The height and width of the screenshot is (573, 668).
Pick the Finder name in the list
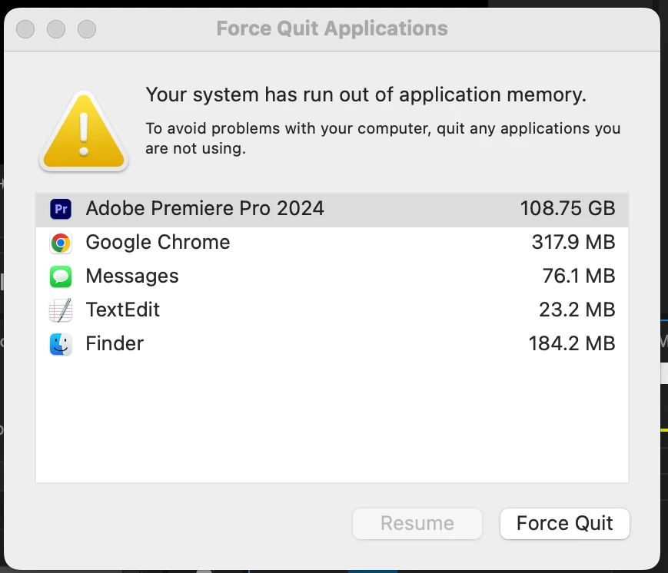click(115, 344)
